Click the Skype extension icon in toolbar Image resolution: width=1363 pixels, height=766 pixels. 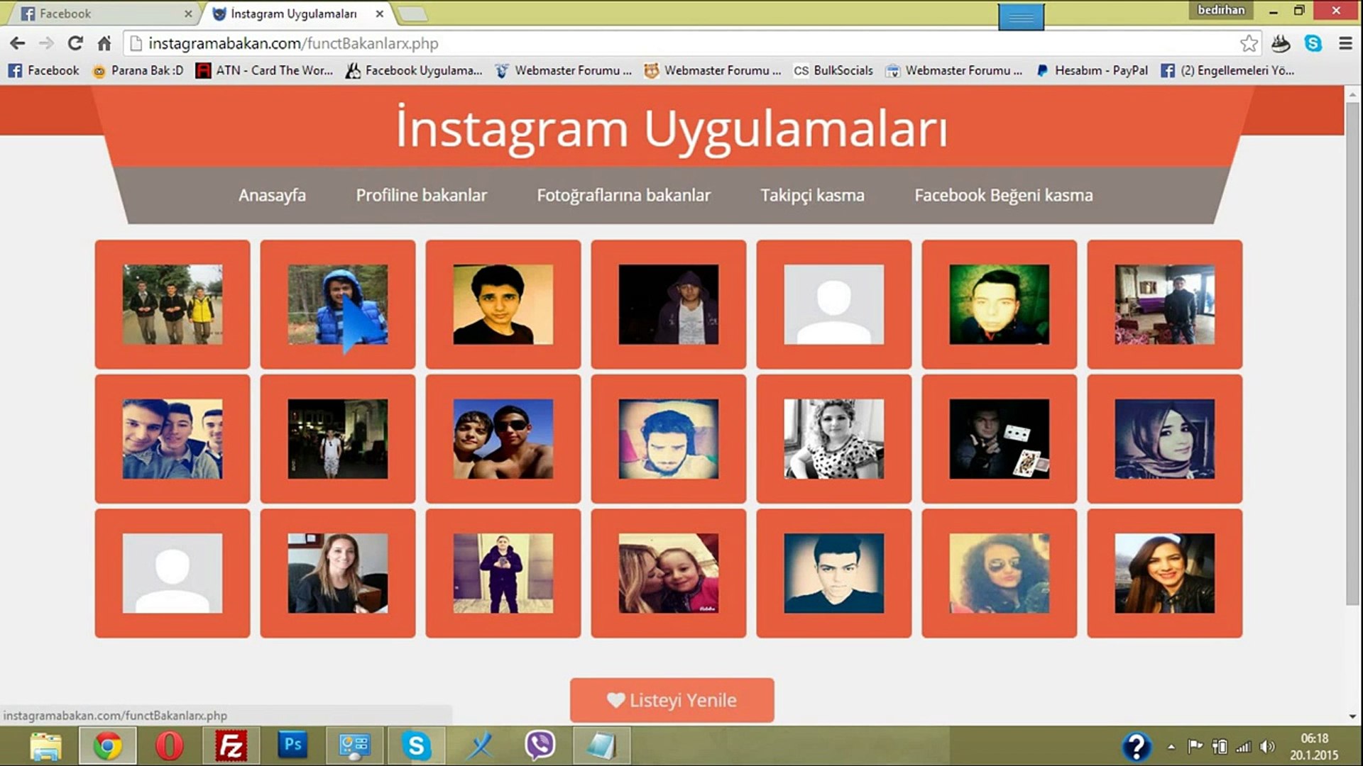pyautogui.click(x=1313, y=43)
